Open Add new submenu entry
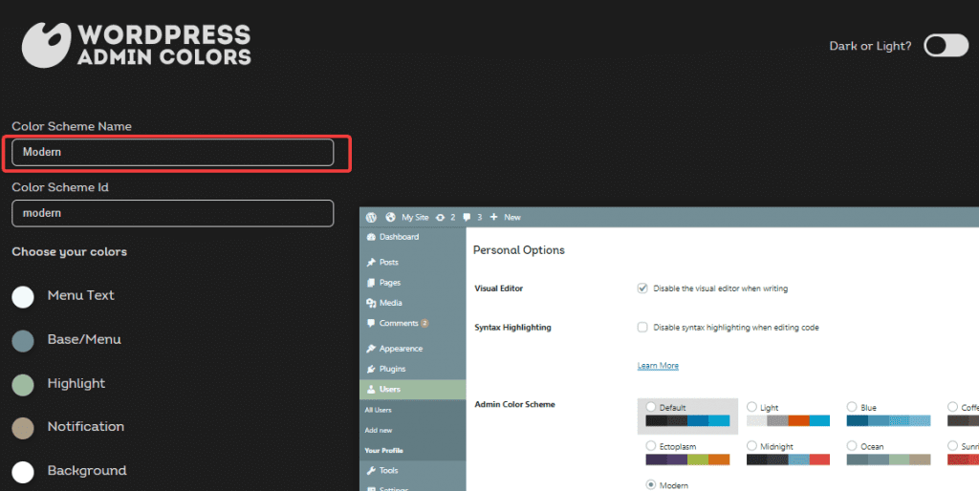The width and height of the screenshot is (979, 491). tap(379, 430)
